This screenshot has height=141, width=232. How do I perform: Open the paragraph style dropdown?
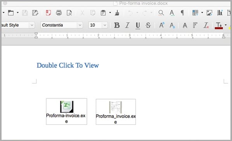(x=32, y=25)
